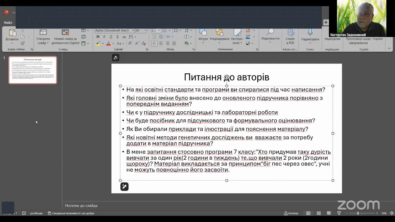This screenshot has height=222, width=395.
Task: Click Надбудови add-ins button
Action: pos(332,39)
